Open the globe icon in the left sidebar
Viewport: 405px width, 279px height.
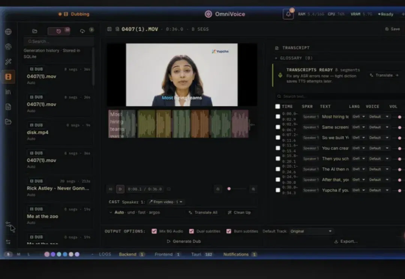[x=8, y=32]
